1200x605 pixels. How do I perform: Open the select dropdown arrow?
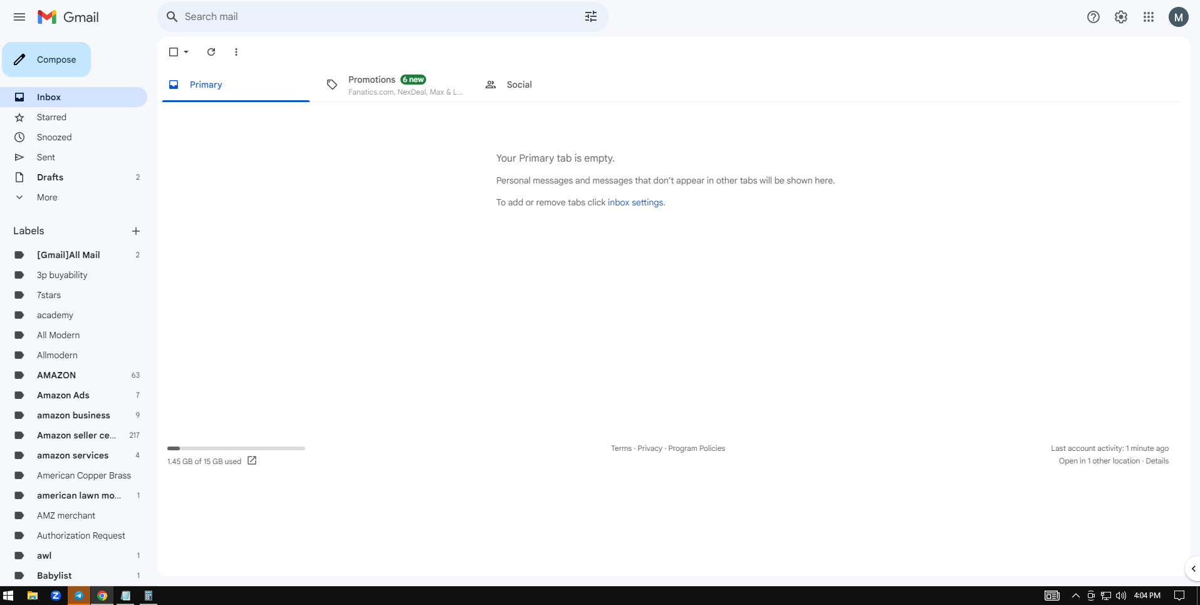point(186,52)
